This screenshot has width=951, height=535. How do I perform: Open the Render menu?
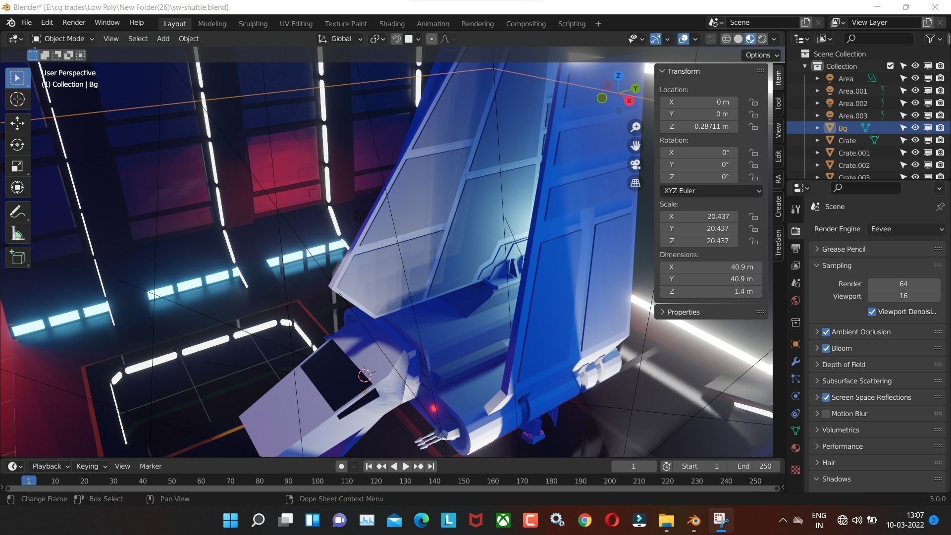click(73, 22)
